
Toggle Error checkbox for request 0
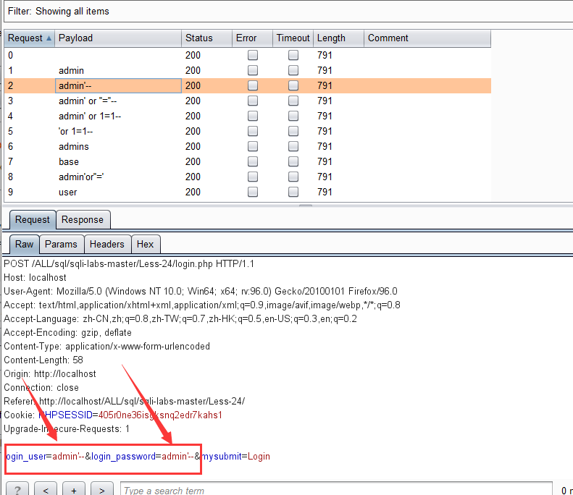(x=253, y=55)
